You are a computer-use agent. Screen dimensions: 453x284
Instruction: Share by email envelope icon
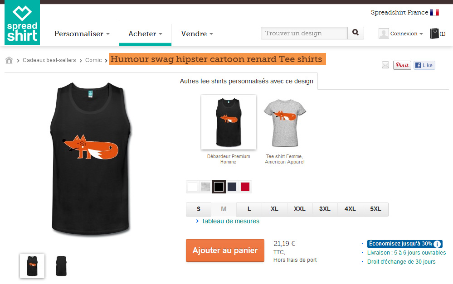click(385, 65)
